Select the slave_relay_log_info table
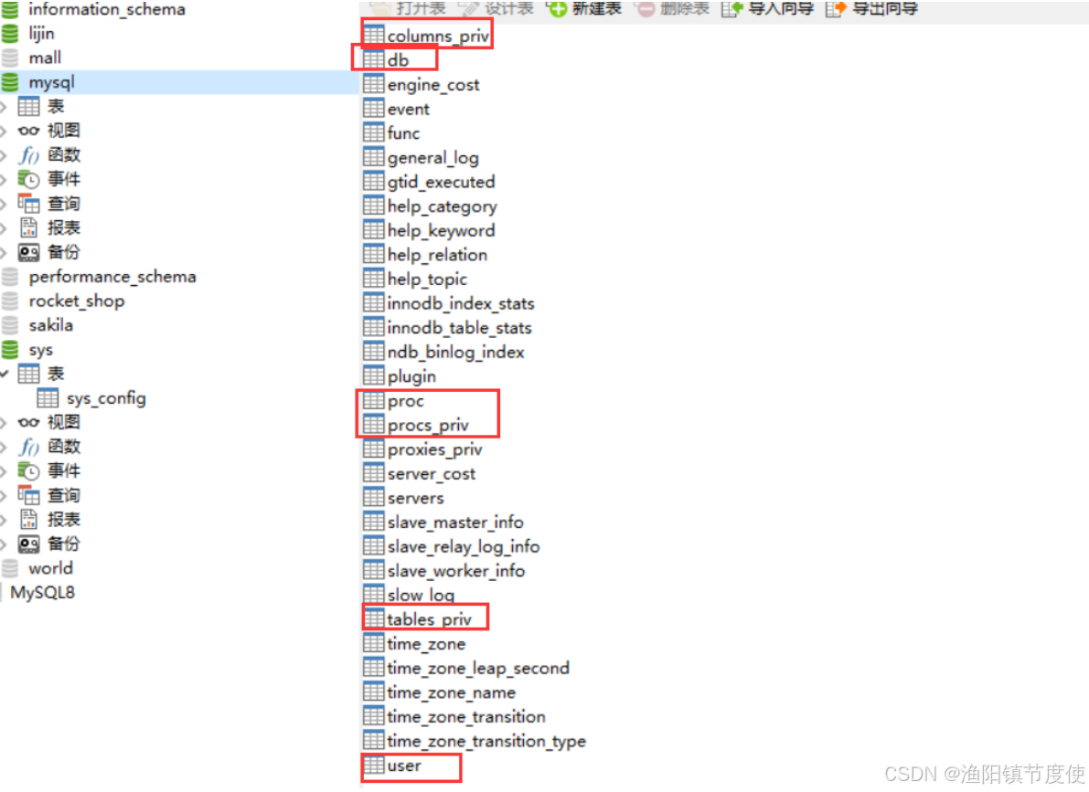Image resolution: width=1089 pixels, height=792 pixels. [464, 547]
